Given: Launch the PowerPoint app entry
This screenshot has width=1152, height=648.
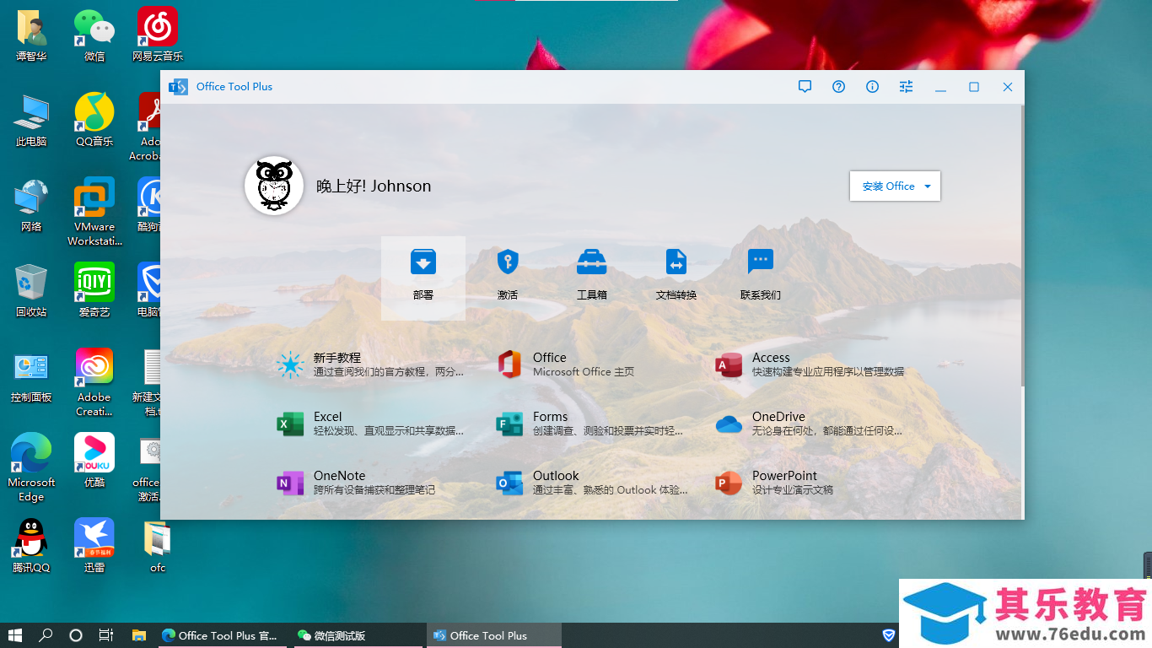Looking at the screenshot, I should coord(774,483).
